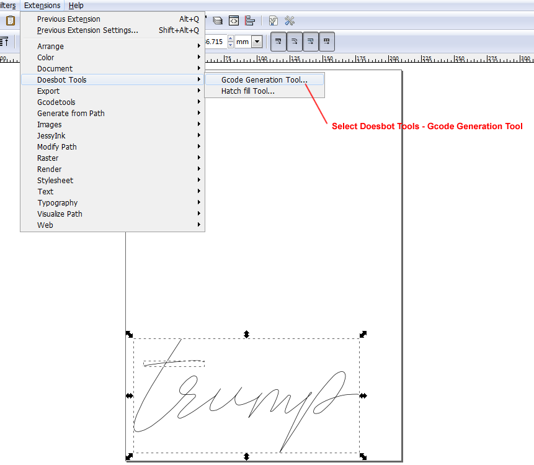Open the mm units dropdown
This screenshot has height=465, width=534.
257,42
